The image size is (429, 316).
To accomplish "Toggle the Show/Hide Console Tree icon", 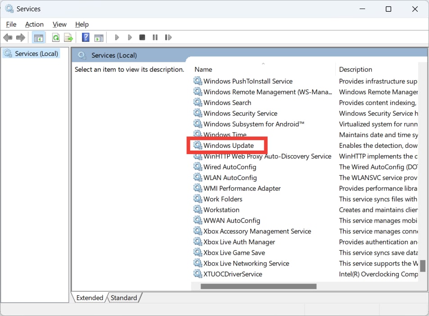I will pyautogui.click(x=38, y=37).
